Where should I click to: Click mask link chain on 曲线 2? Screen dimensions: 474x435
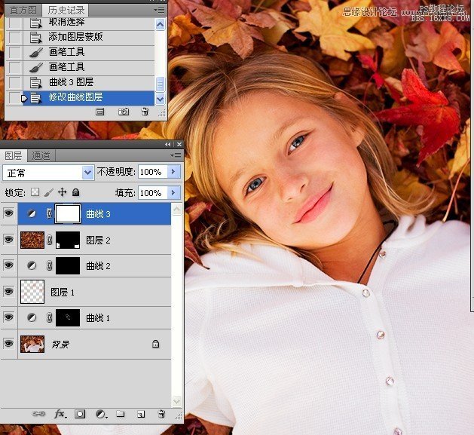point(49,265)
